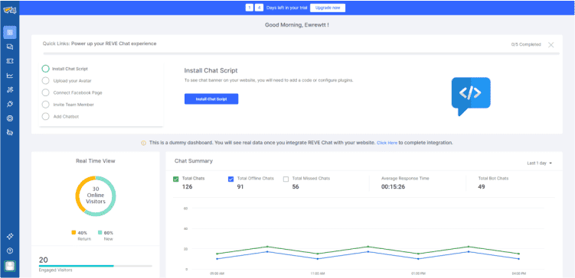The height and width of the screenshot is (278, 575).
Task: Click the Upgrade now button
Action: point(328,8)
